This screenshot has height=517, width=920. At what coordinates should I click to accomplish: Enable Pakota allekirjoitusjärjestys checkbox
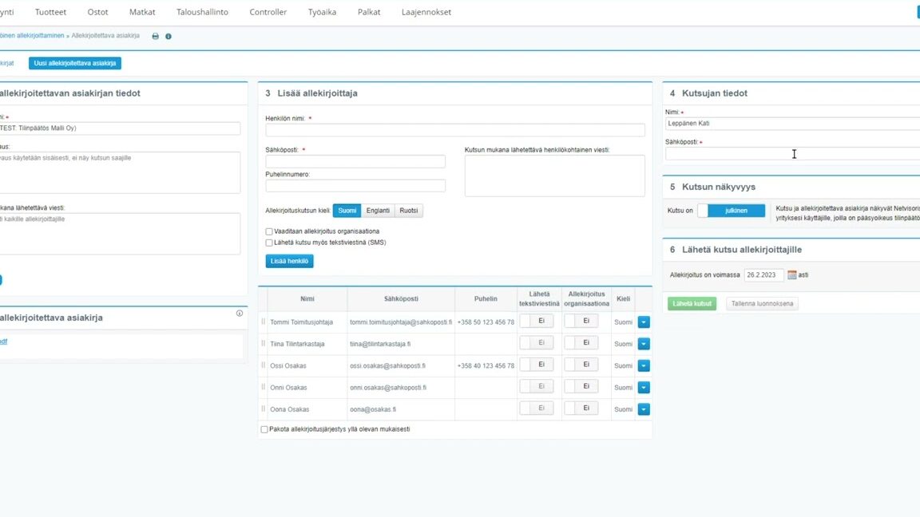click(x=264, y=430)
